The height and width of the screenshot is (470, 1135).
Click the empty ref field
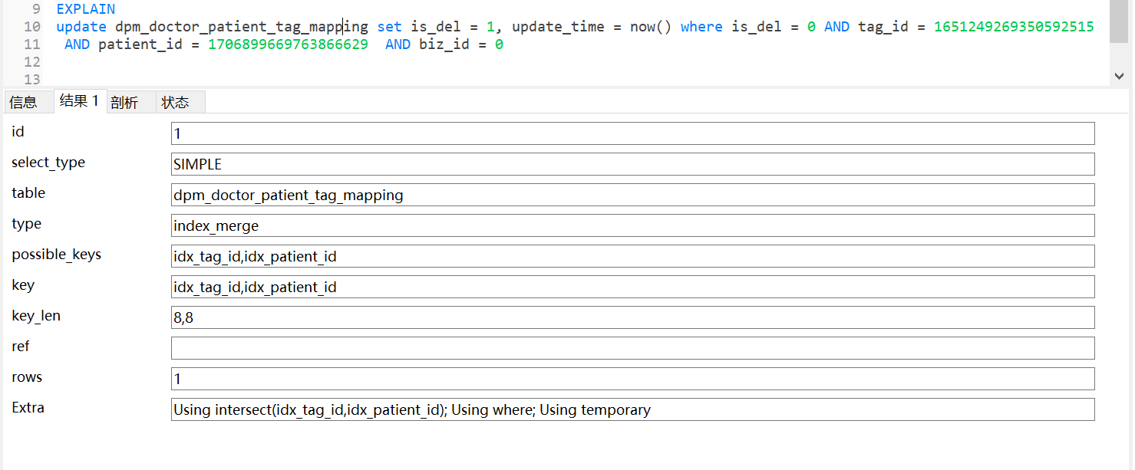click(x=632, y=348)
